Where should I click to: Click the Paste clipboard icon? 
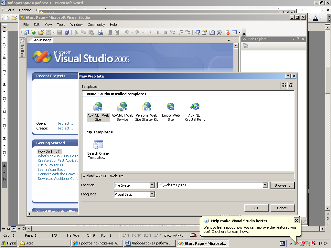tap(91, 32)
